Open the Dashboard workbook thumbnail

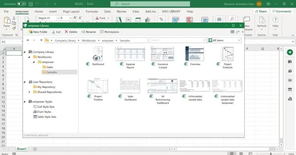tap(98, 54)
